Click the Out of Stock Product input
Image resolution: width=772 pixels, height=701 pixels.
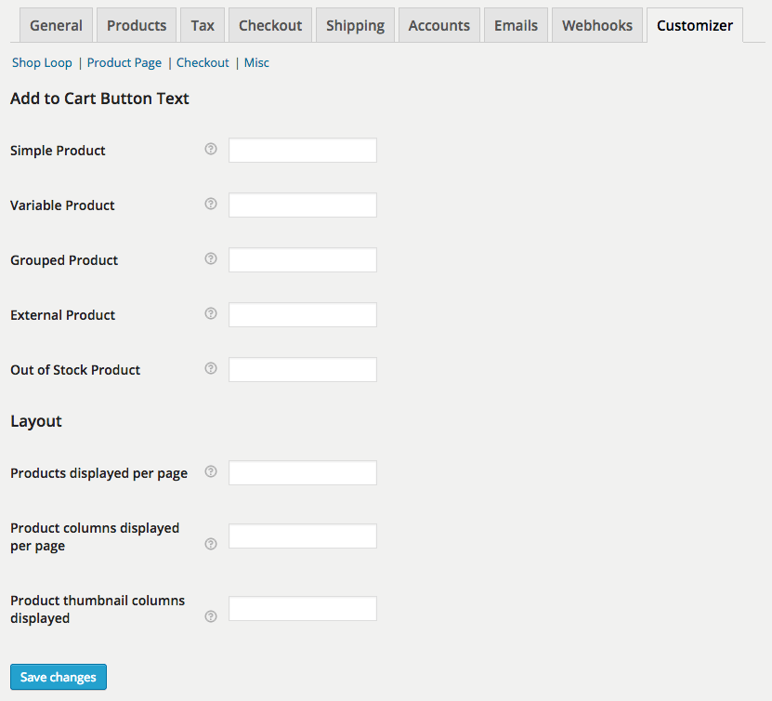[303, 370]
